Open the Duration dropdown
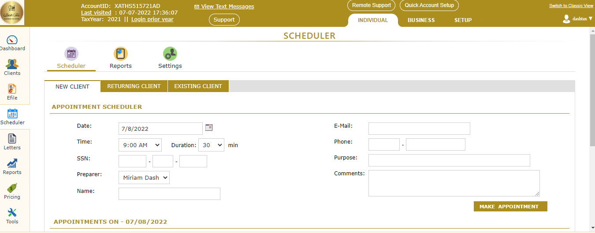This screenshot has height=233, width=595. pyautogui.click(x=211, y=145)
